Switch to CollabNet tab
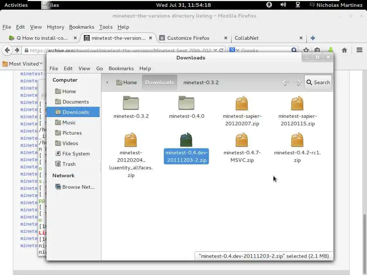 coord(247,38)
